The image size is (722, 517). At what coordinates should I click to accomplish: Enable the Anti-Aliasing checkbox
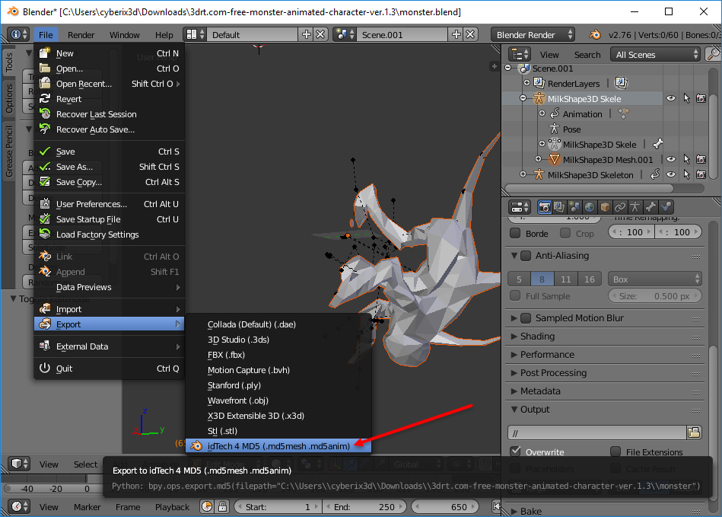pos(526,255)
